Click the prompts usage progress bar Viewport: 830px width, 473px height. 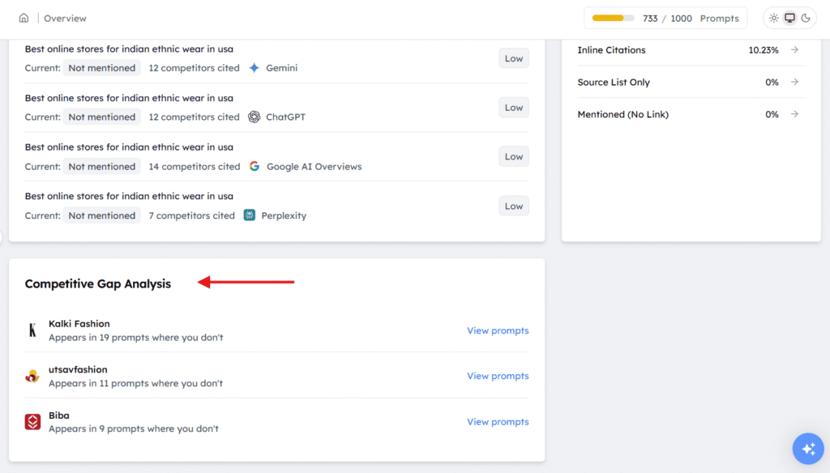coord(613,18)
